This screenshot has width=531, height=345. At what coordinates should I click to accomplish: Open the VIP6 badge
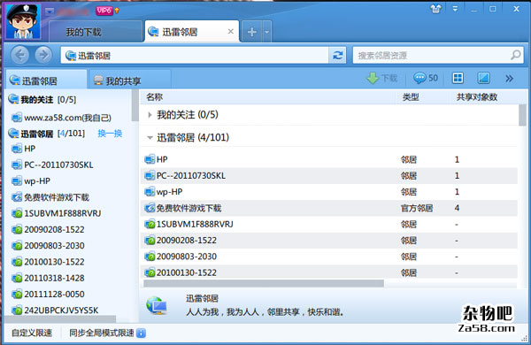[x=104, y=11]
